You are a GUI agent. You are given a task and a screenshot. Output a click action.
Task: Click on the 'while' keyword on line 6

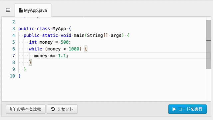pos(36,49)
